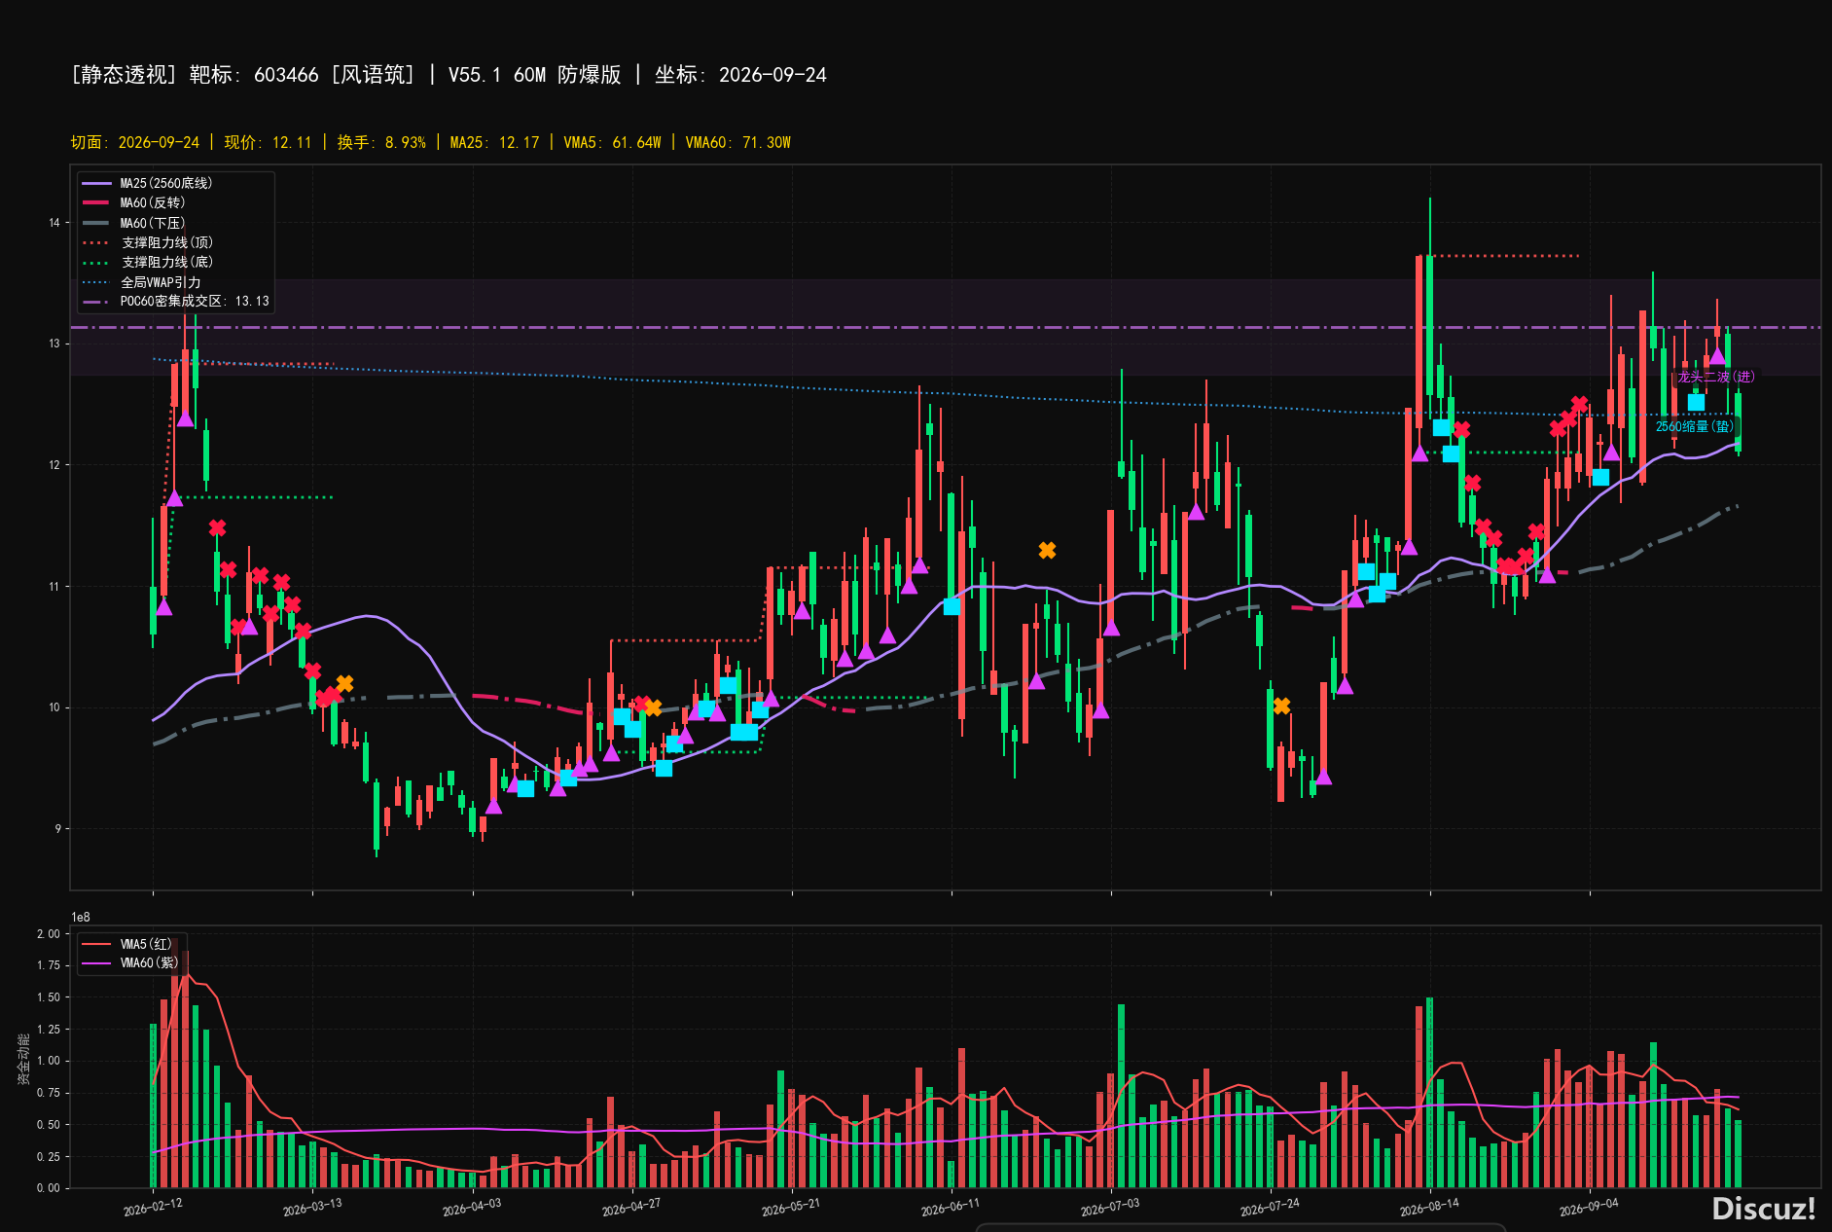Click the price axis label 9
Screen dimensions: 1832x1232
(x=57, y=829)
